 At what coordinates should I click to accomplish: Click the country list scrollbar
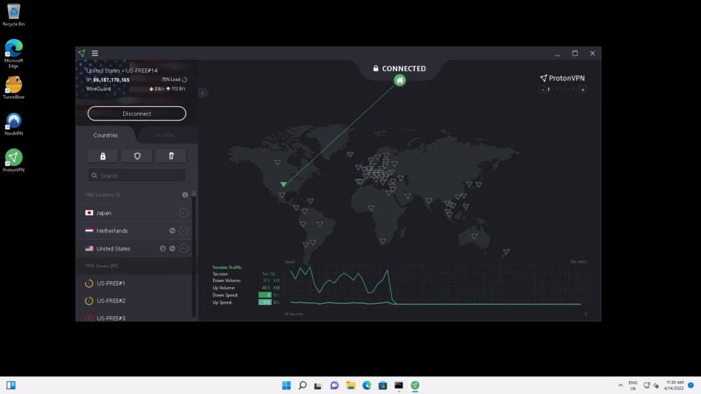point(194,253)
